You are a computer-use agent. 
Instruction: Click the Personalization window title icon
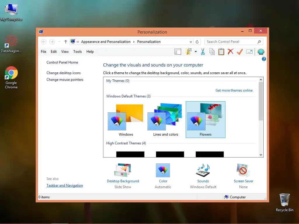tap(41, 32)
